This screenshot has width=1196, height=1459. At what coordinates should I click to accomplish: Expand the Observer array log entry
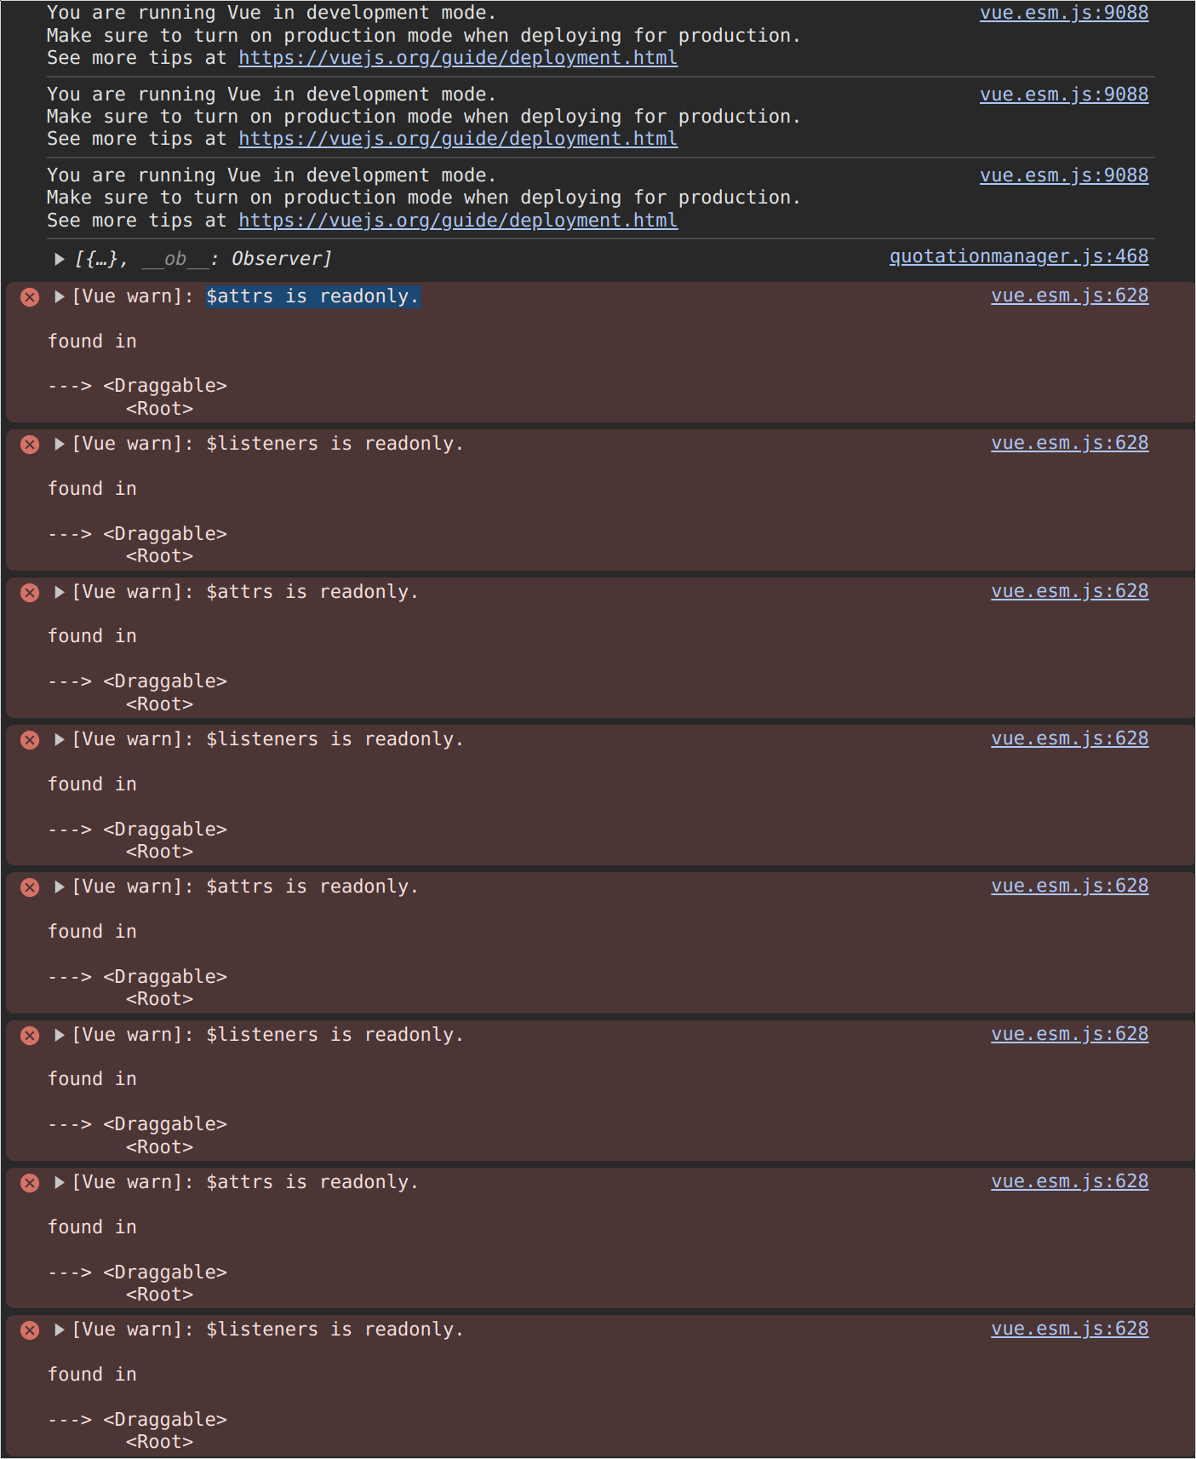[x=60, y=259]
